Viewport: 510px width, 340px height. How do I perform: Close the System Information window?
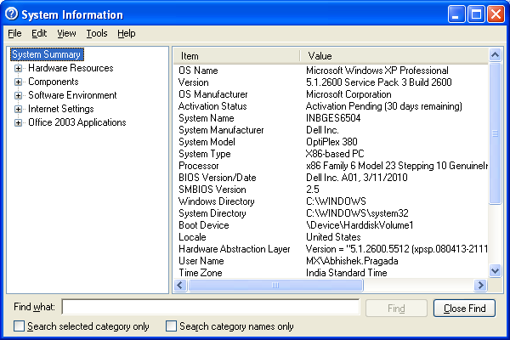pyautogui.click(x=496, y=14)
